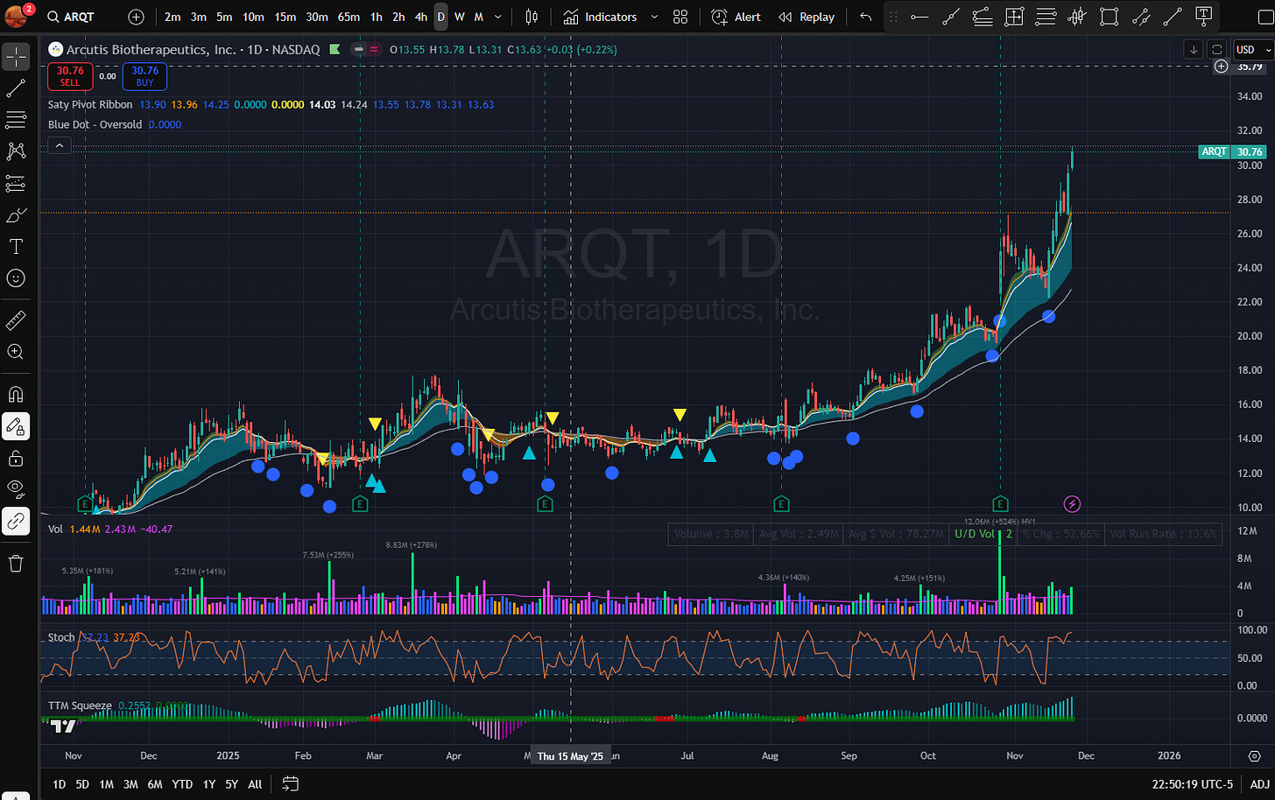Viewport: 1275px width, 800px height.
Task: Switch to 4h interval
Action: pyautogui.click(x=421, y=17)
